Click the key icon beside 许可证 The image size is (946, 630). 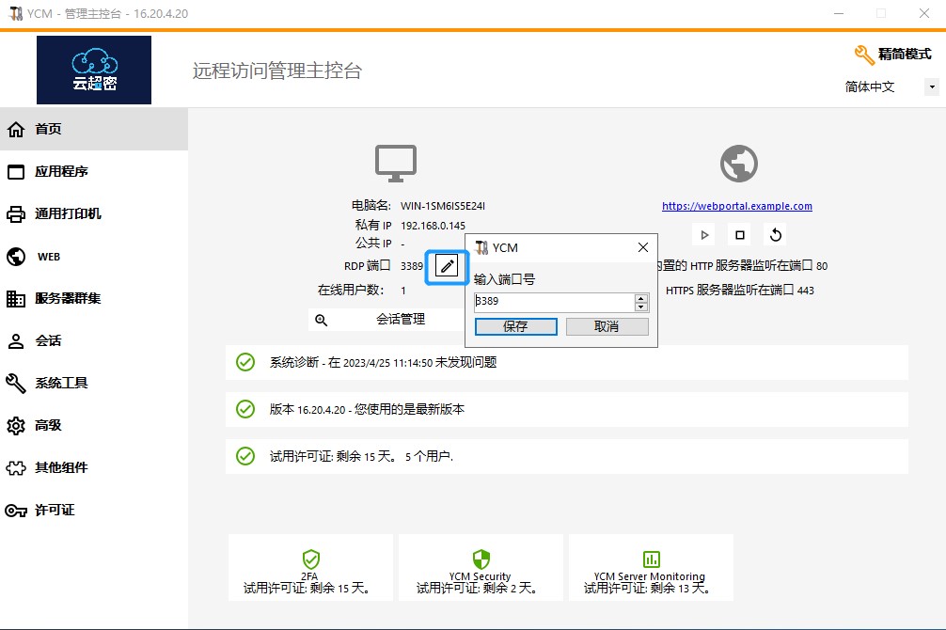click(x=16, y=511)
